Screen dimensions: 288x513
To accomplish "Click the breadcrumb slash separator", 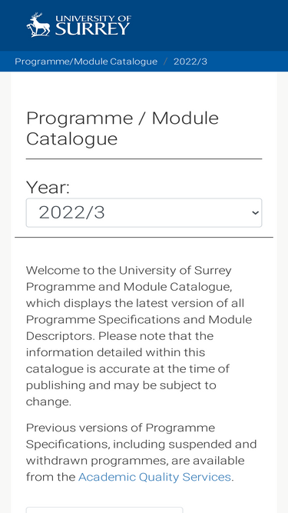I will click(x=166, y=62).
